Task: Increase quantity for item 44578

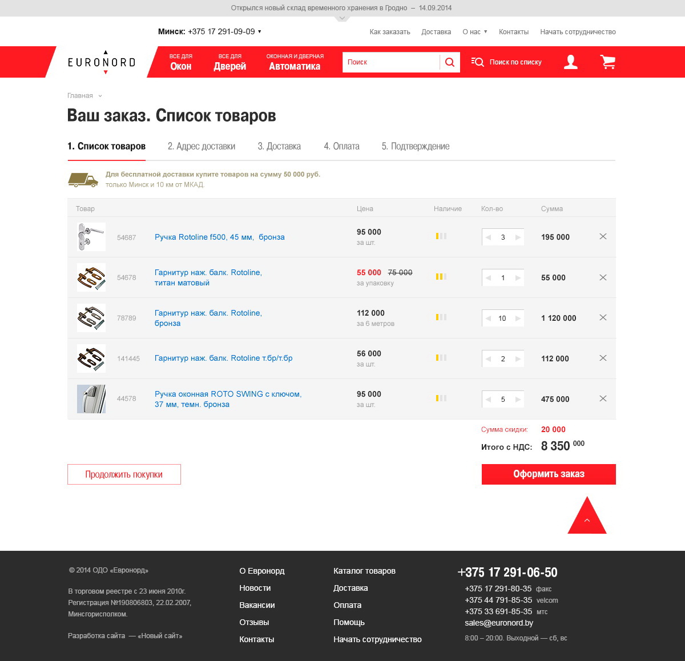Action: (x=518, y=400)
